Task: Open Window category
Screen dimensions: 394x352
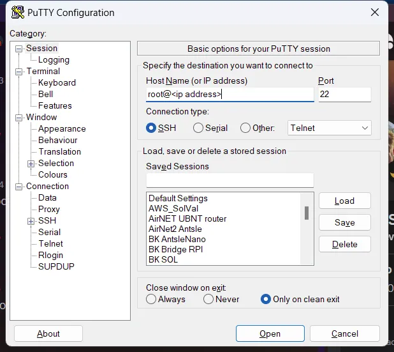Action: (x=41, y=117)
